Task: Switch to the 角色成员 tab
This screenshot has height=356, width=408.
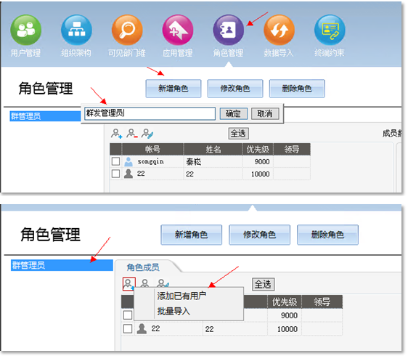Action: (x=143, y=267)
